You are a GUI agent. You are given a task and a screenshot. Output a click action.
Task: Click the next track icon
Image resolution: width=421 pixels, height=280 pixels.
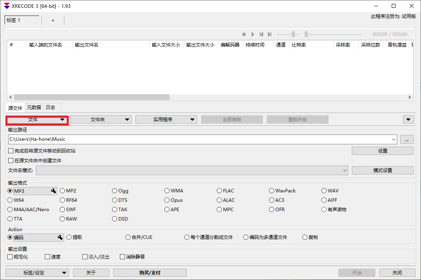269,34
